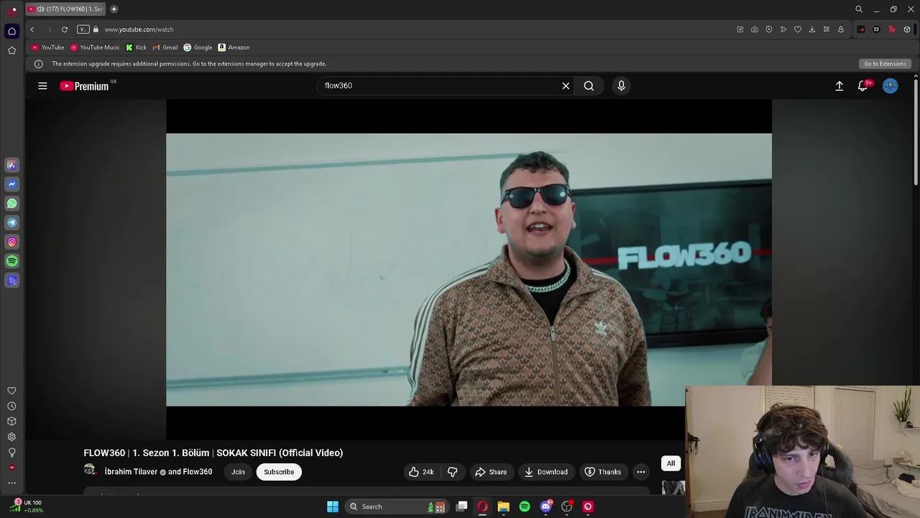Open Extensions cube in Opera sidebar
This screenshot has height=518, width=920.
[x=11, y=422]
